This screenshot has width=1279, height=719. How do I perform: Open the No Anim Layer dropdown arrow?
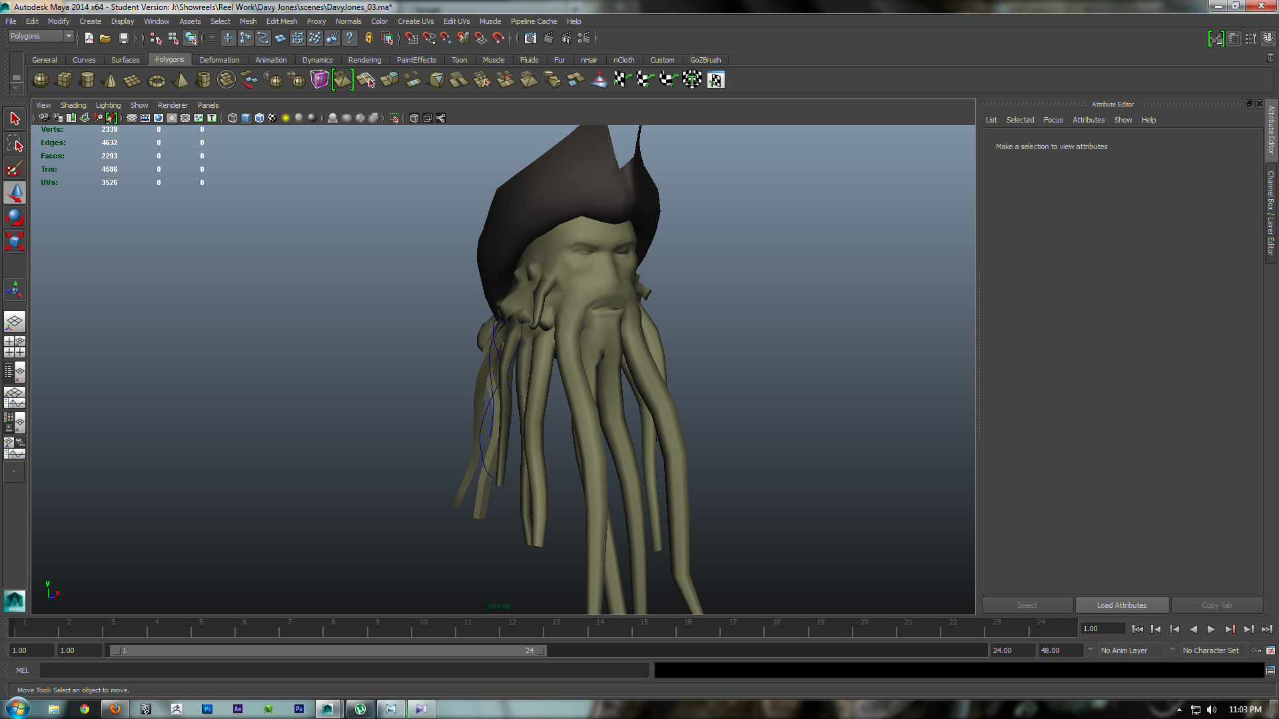click(1090, 650)
